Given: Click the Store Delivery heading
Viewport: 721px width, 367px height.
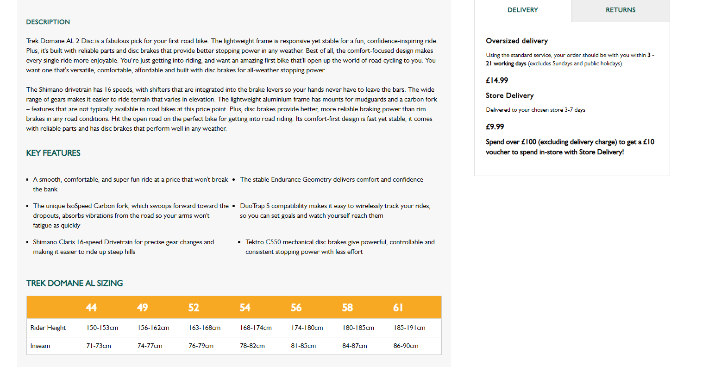Looking at the screenshot, I should [510, 95].
